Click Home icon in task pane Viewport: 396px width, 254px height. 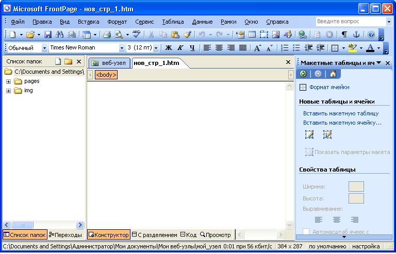point(333,74)
